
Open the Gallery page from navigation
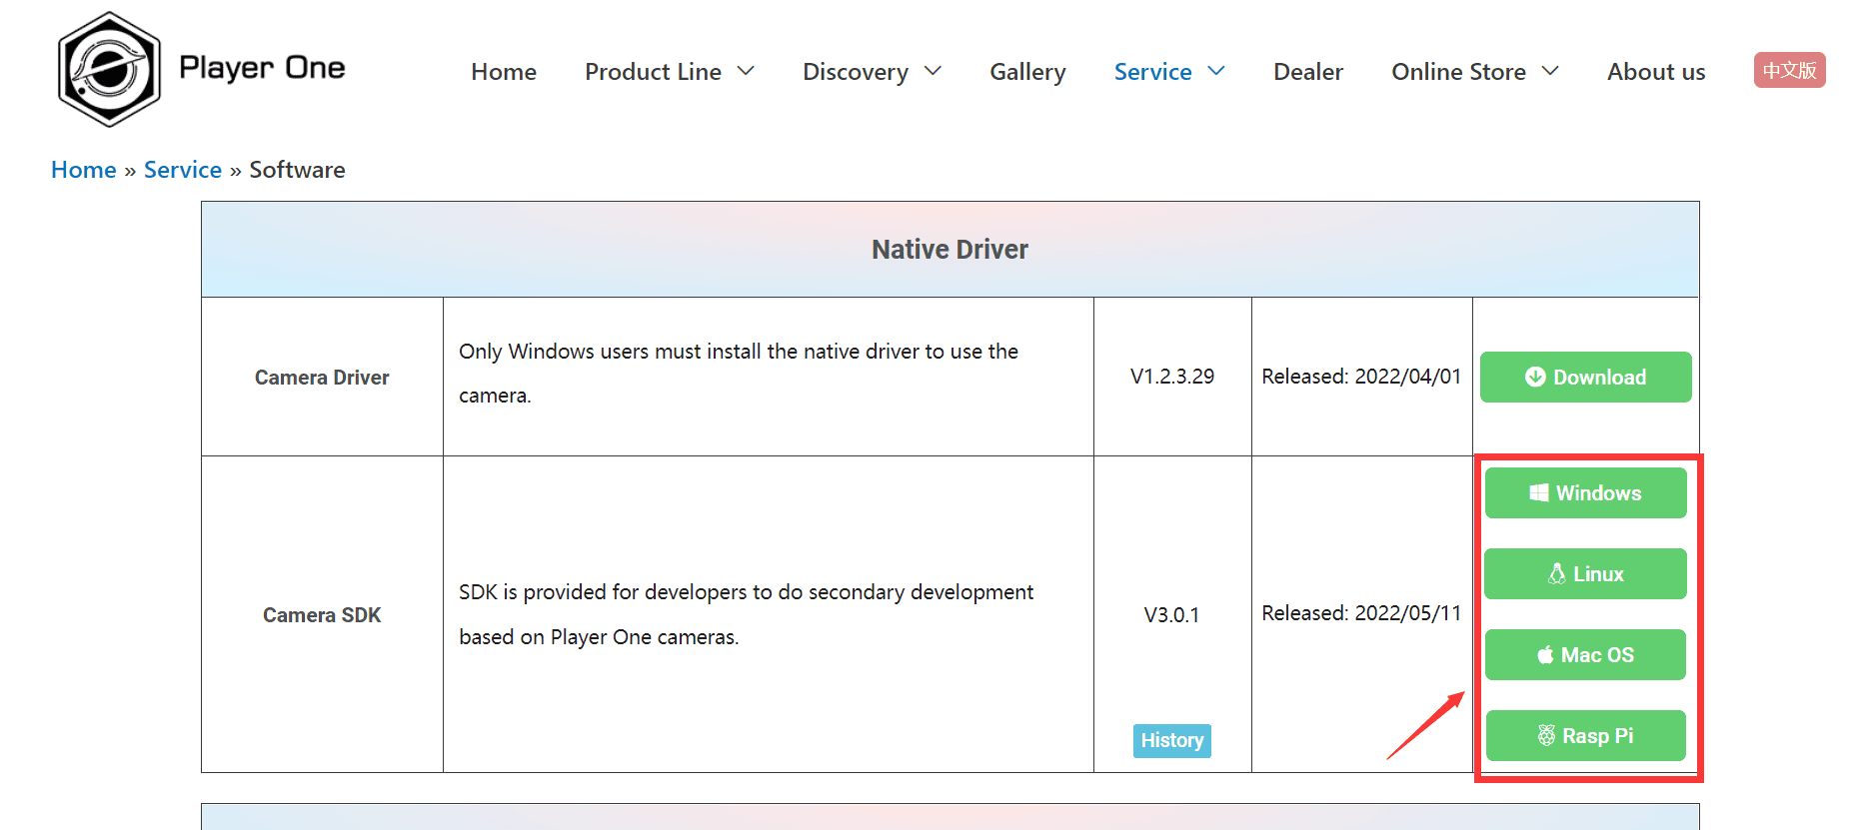click(x=1027, y=72)
